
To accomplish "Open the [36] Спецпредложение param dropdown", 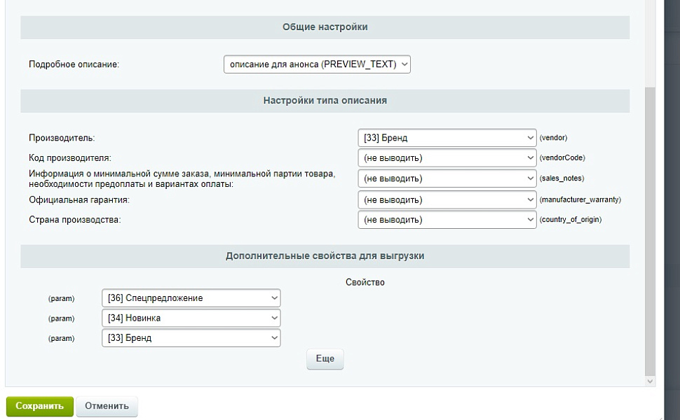I will pos(191,298).
